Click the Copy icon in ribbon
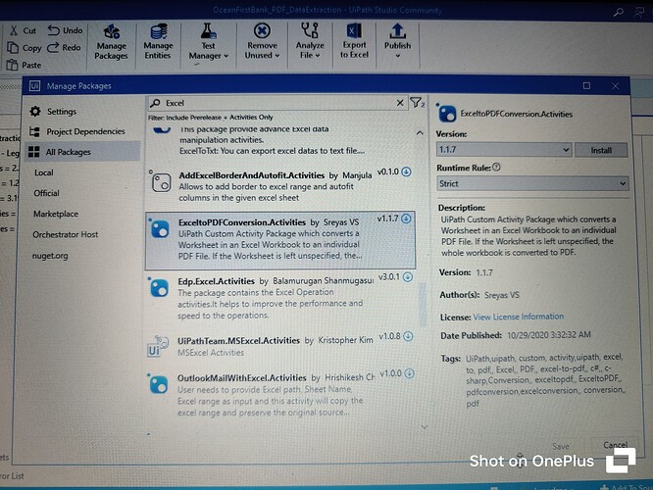Screen dimensions: 653x490 (x=13, y=48)
